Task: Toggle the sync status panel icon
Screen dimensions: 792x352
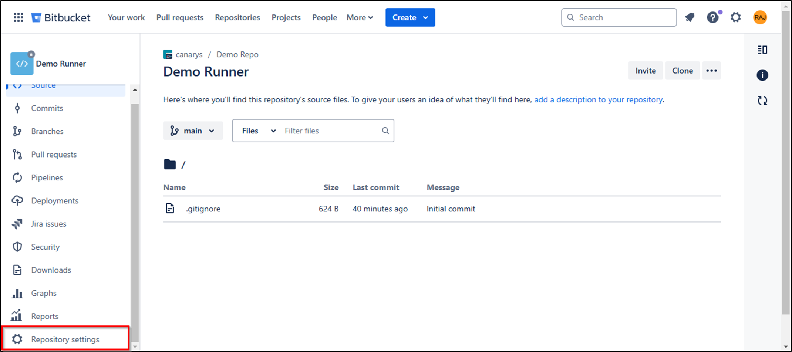Action: 762,100
